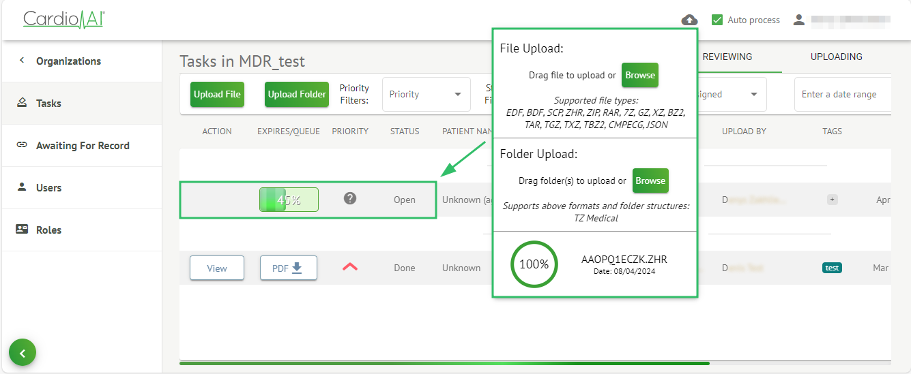Switch to the Reviewing tab
The image size is (911, 374).
pos(727,57)
